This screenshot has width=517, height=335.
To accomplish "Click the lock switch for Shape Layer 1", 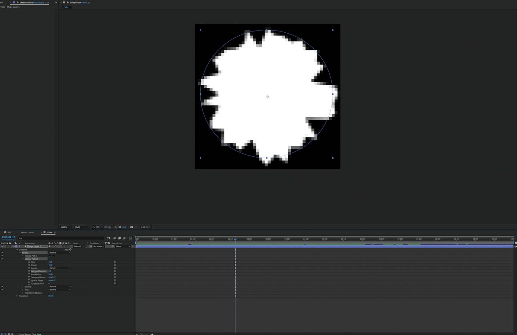I will [x=9, y=246].
